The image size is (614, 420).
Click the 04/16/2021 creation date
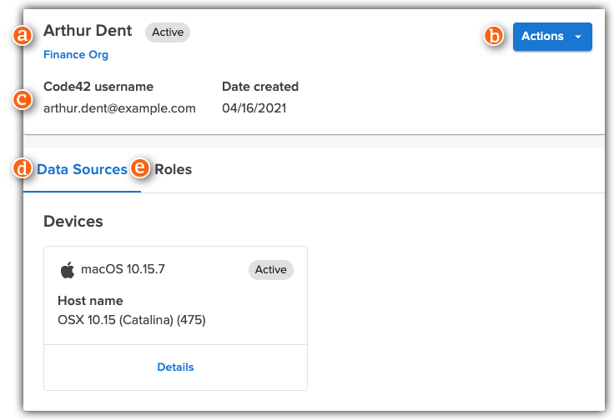[254, 107]
